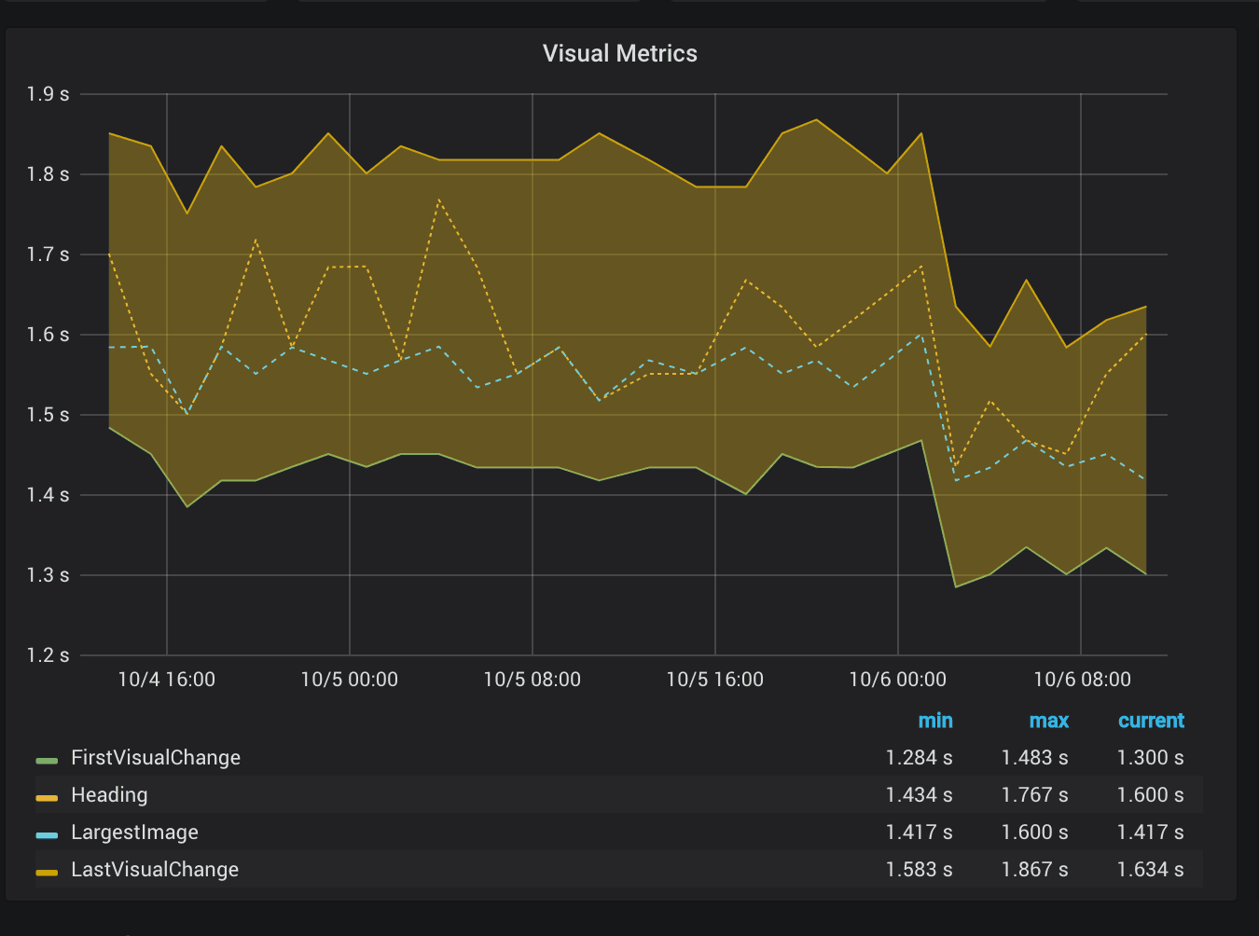Screen dimensions: 1259x936
Task: Click the 10/6 00:00 x-axis label
Action: click(x=897, y=680)
